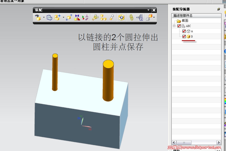
Task: Select component A in the navigator
Action: click(192, 31)
